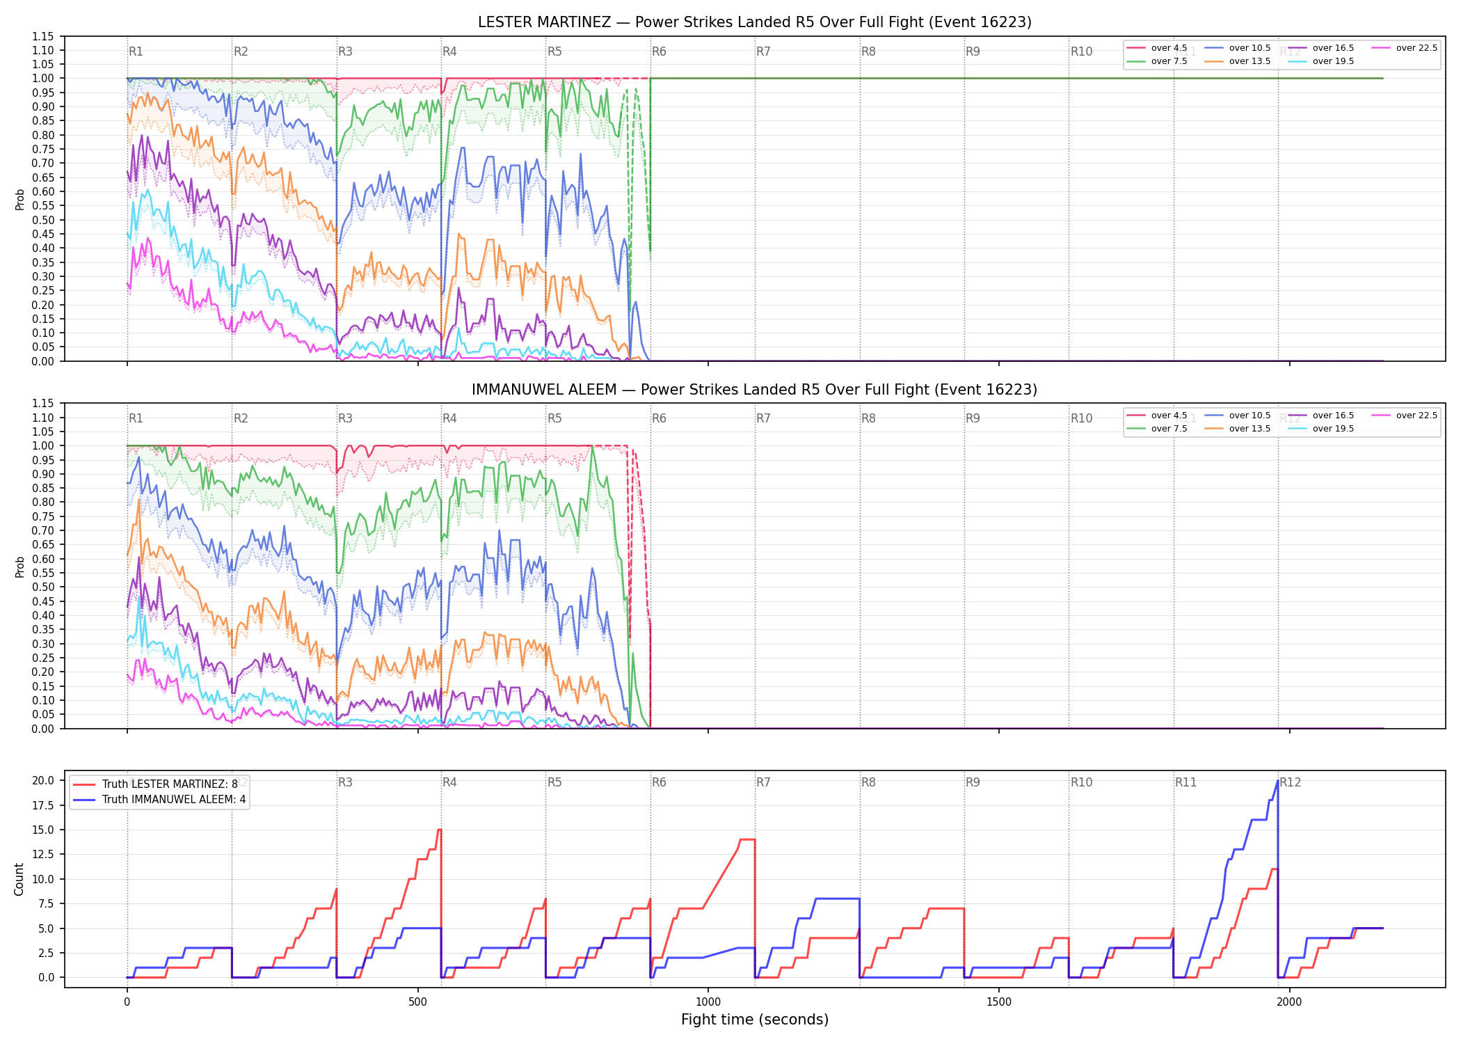1461x1044 pixels.
Task: Click the IMMANUWEL ALEEM chart title
Action: 754,390
